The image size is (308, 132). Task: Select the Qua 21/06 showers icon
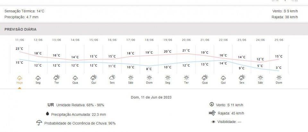205,77
